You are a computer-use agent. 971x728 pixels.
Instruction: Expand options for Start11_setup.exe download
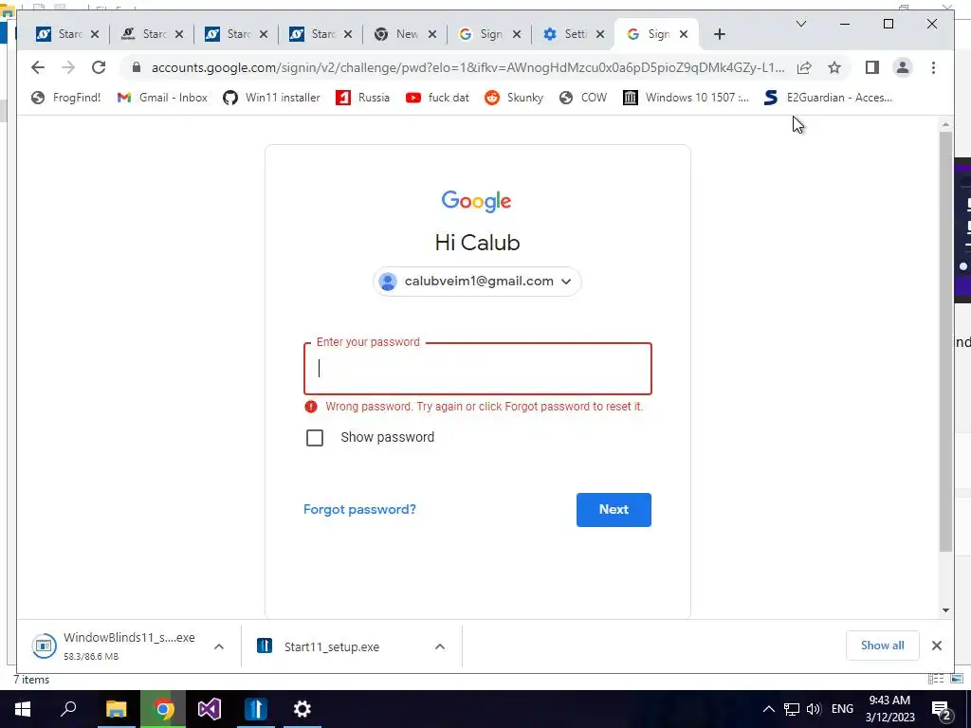click(x=440, y=646)
